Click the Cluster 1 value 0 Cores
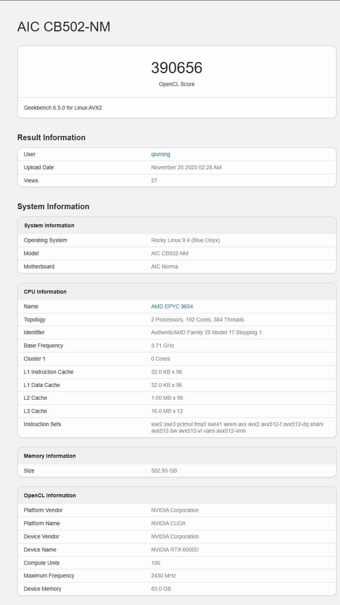This screenshot has width=340, height=605. pos(161,359)
